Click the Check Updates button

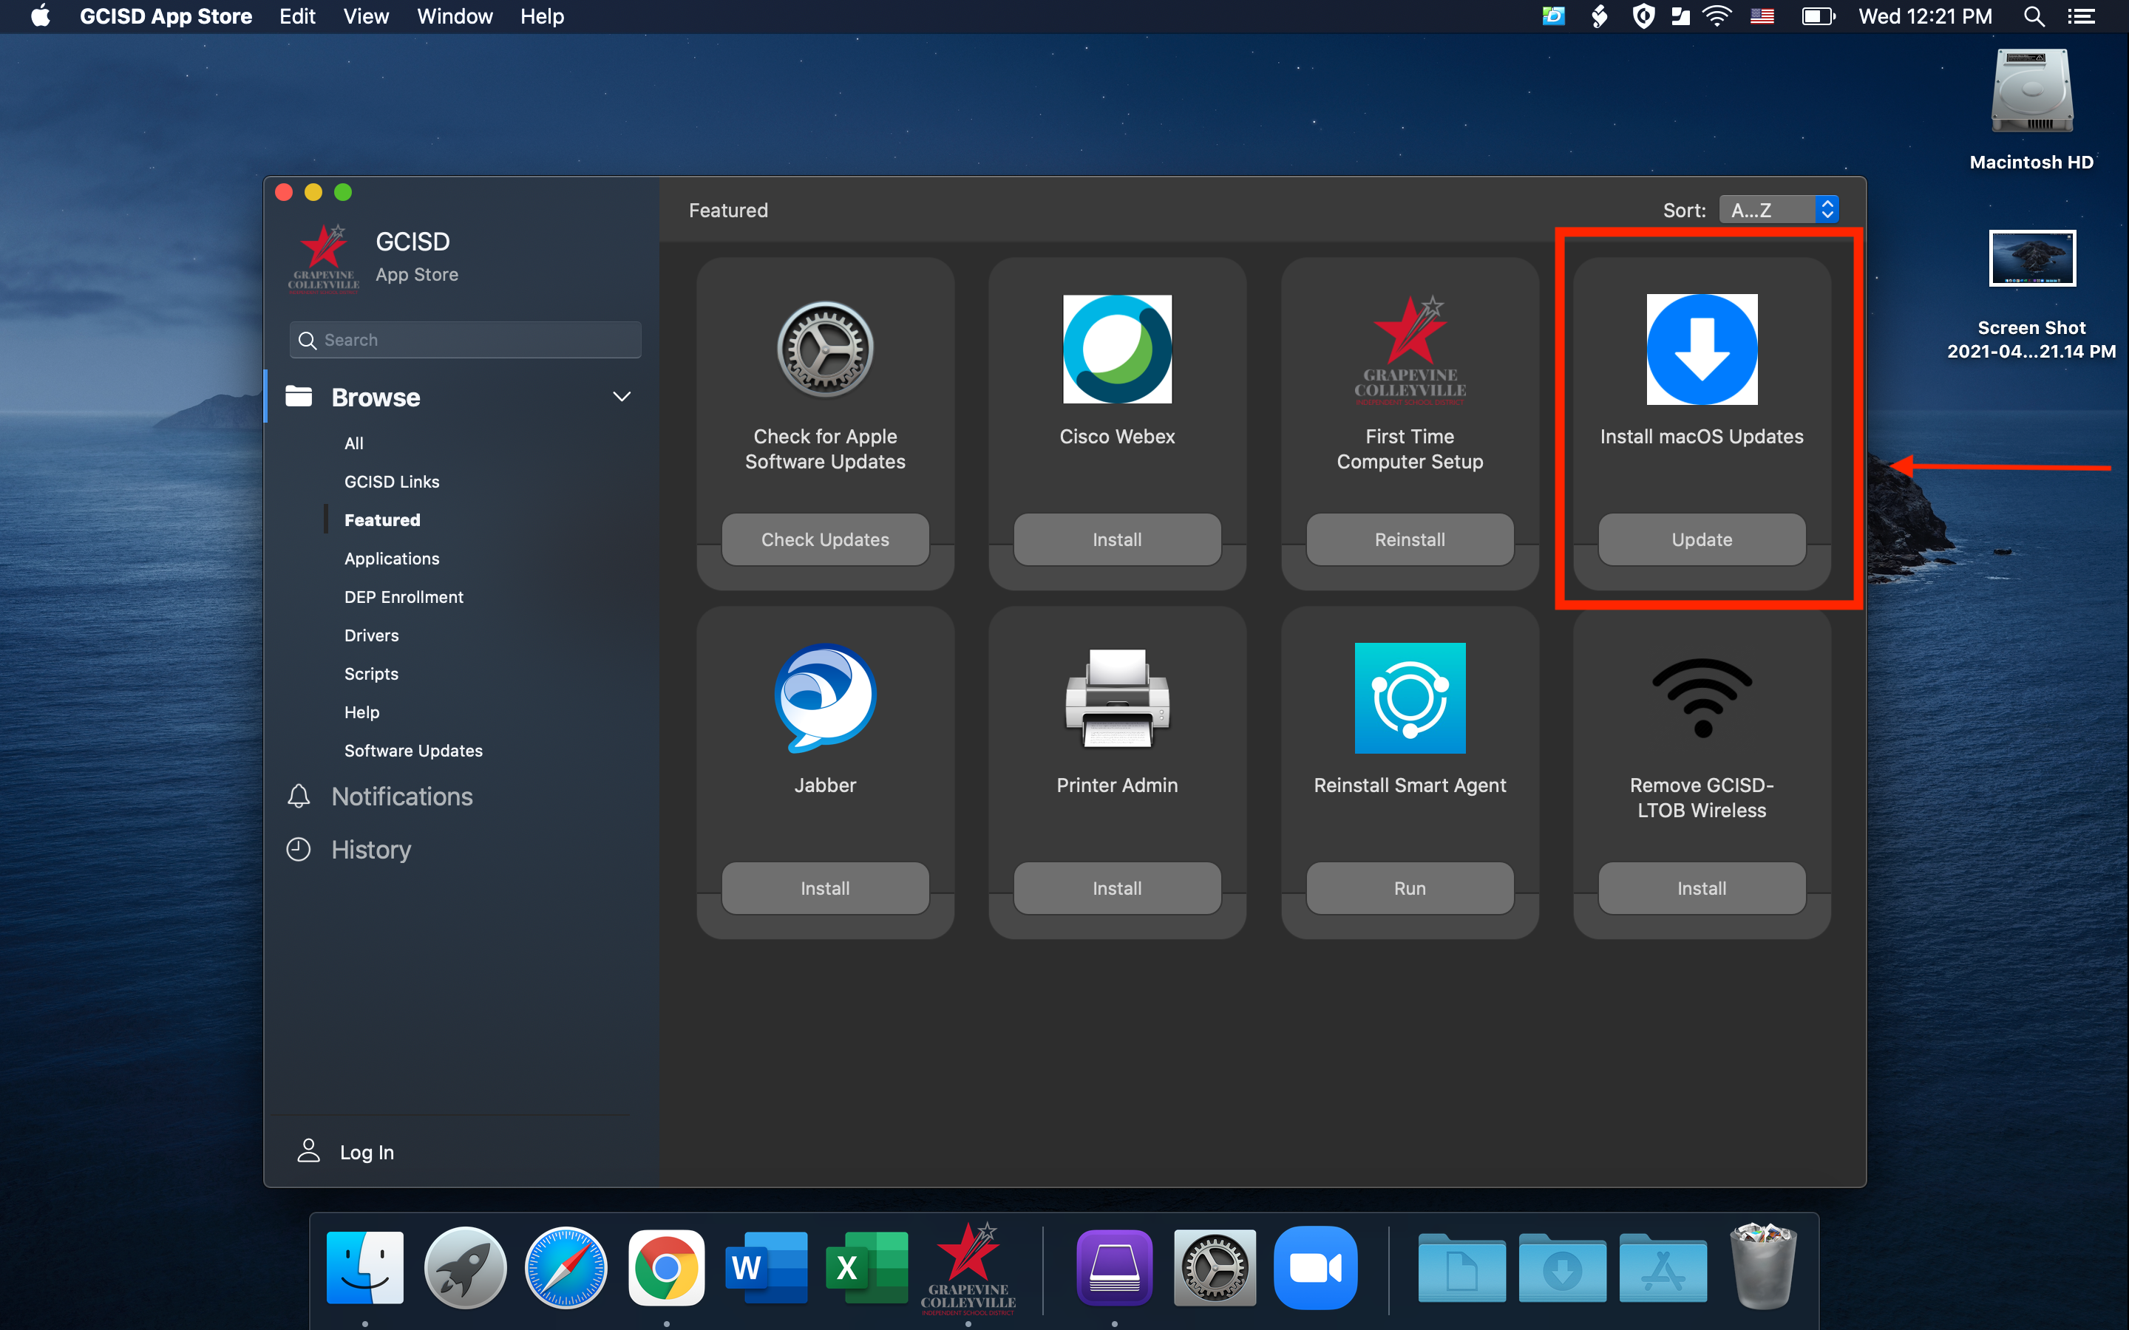click(825, 539)
